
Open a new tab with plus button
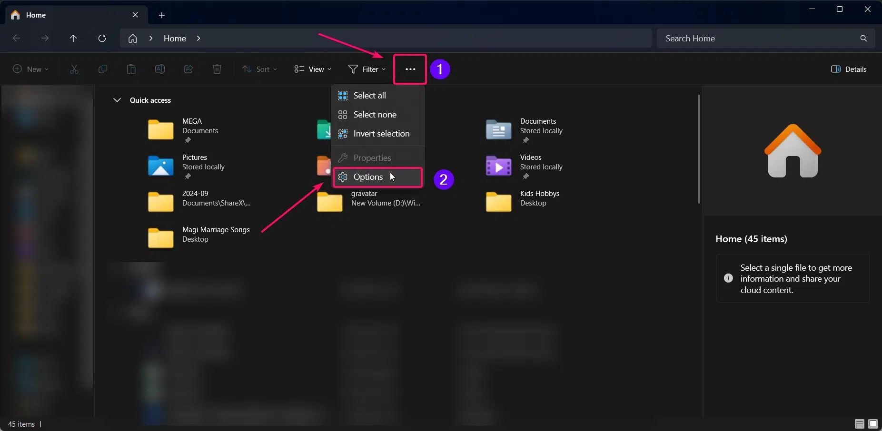click(x=162, y=15)
